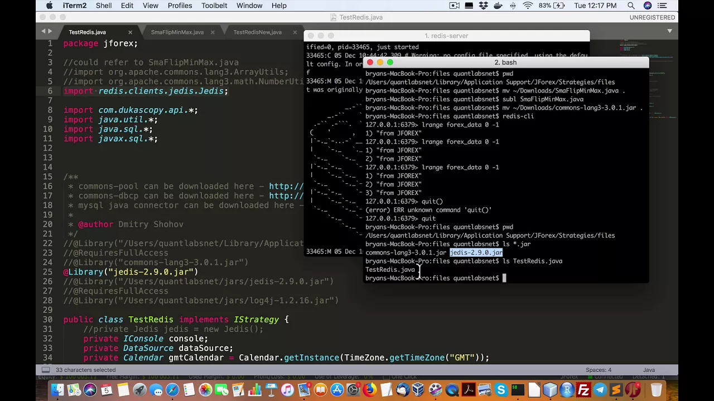The width and height of the screenshot is (714, 401).
Task: Open Calendar from the Dock
Action: (107, 390)
